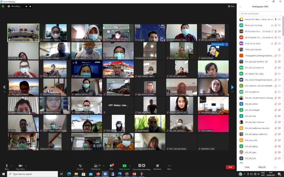Open the Chat panel
Image resolution: width=284 pixels, height=177 pixels.
click(112, 166)
